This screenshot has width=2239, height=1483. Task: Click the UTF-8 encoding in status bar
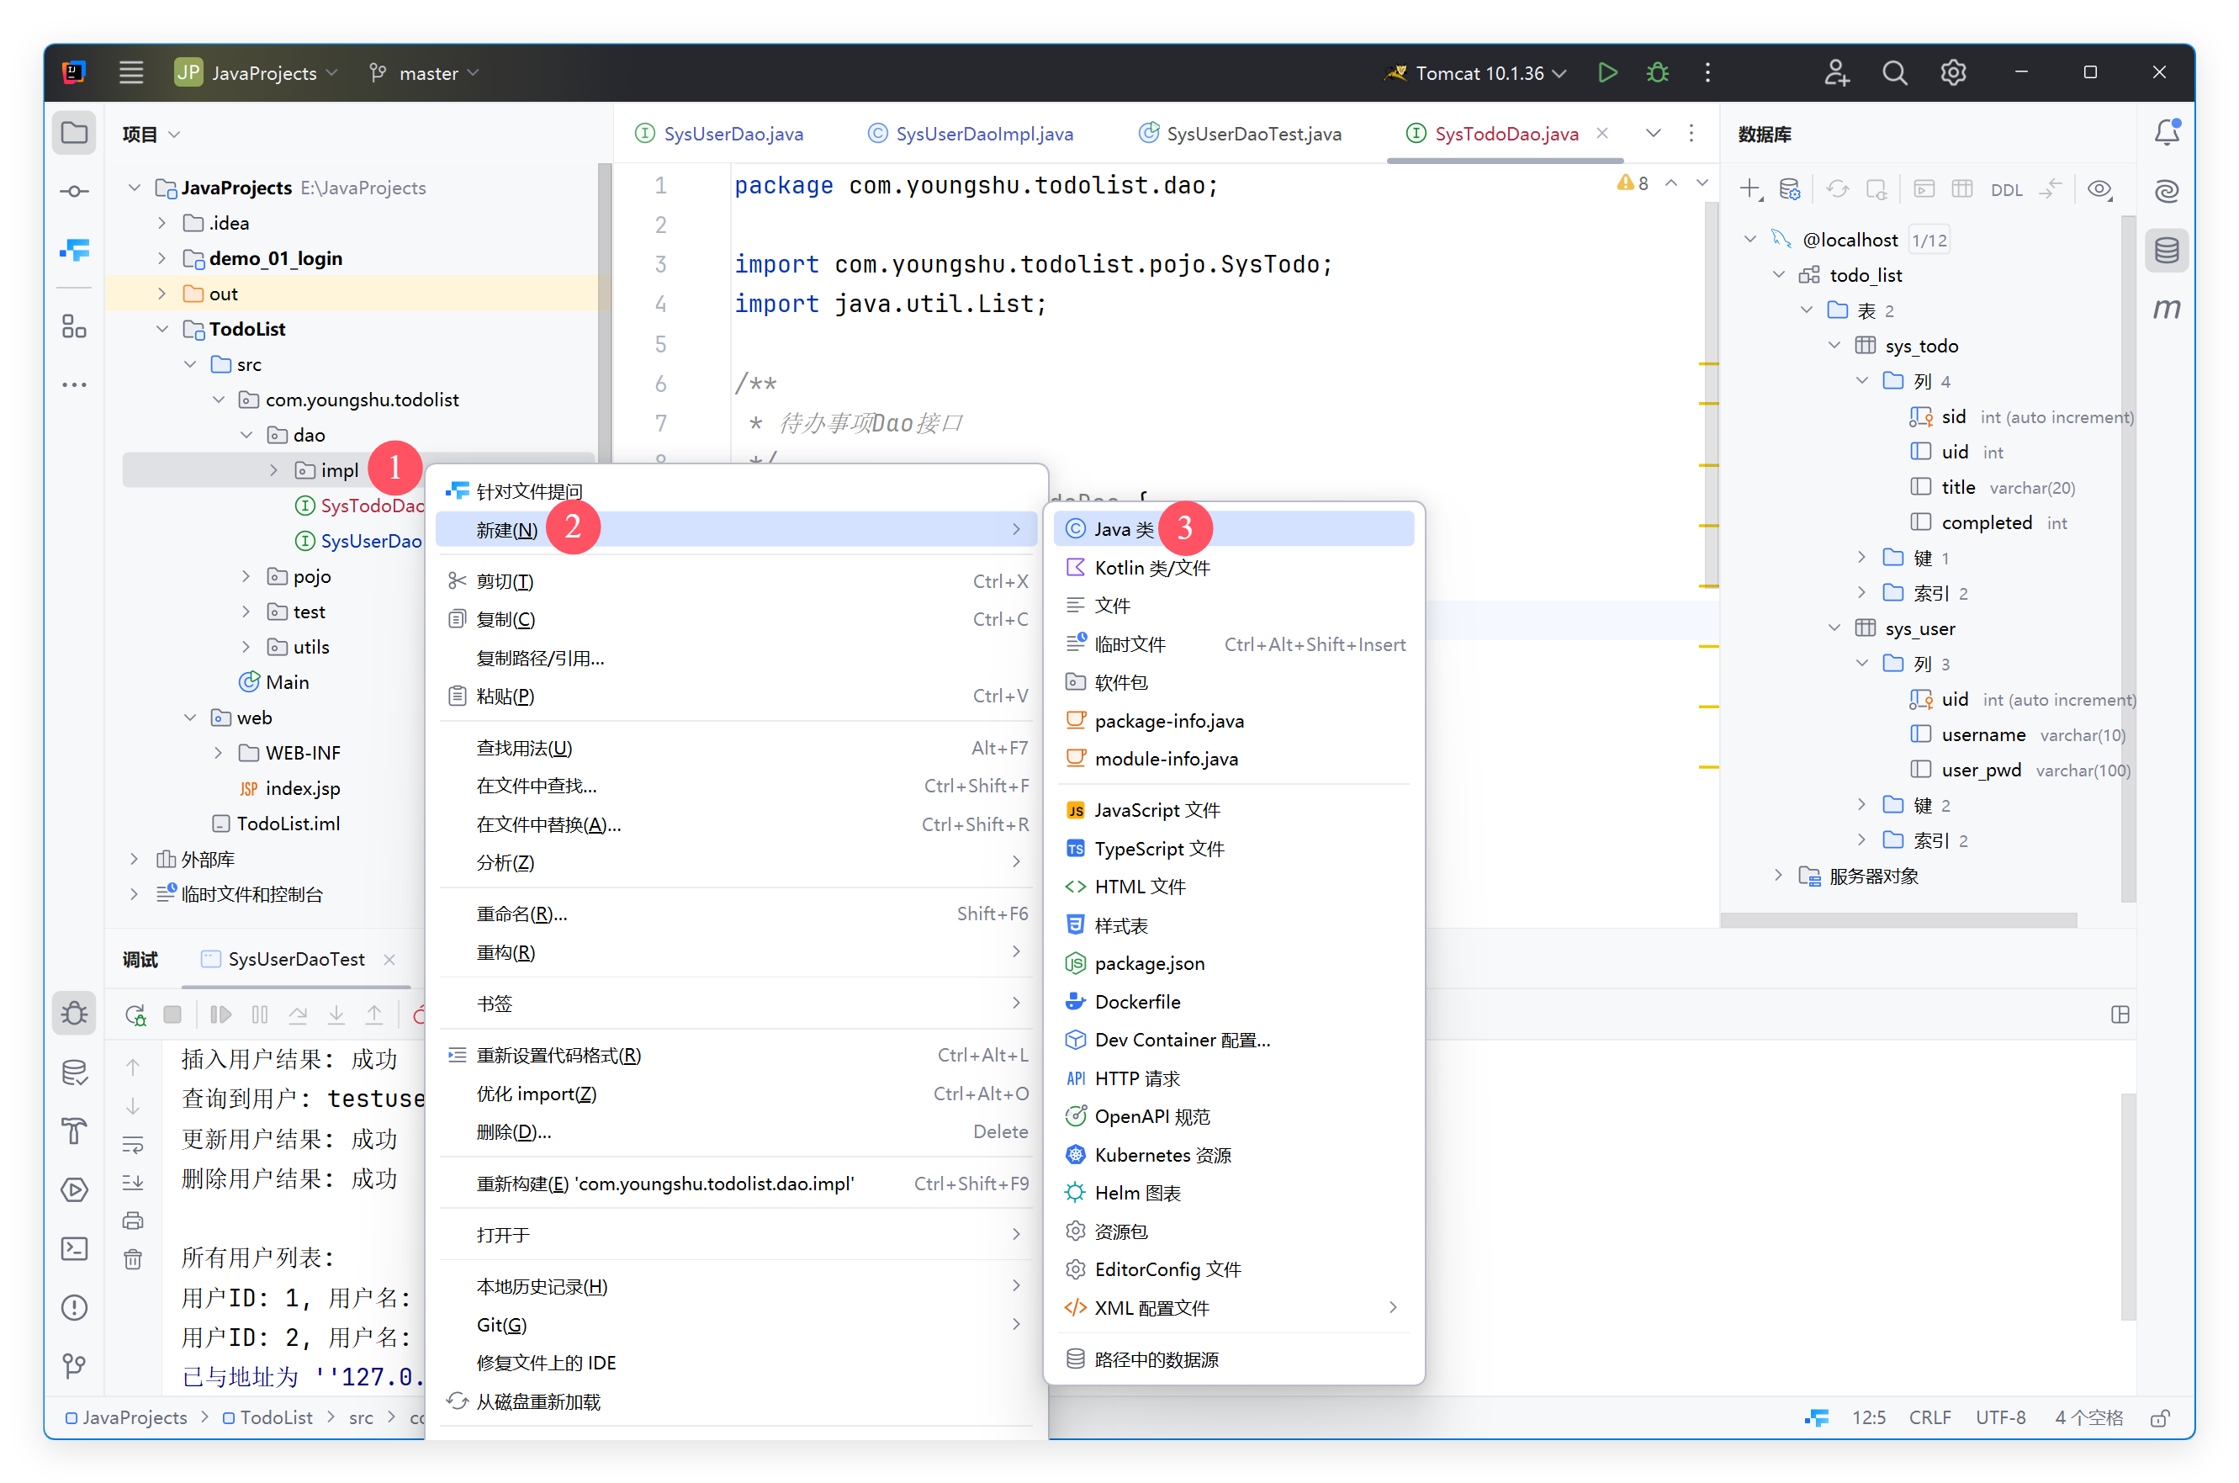pyautogui.click(x=2000, y=1417)
